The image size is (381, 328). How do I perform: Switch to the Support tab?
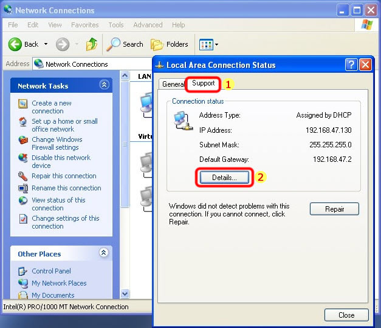[x=203, y=84]
